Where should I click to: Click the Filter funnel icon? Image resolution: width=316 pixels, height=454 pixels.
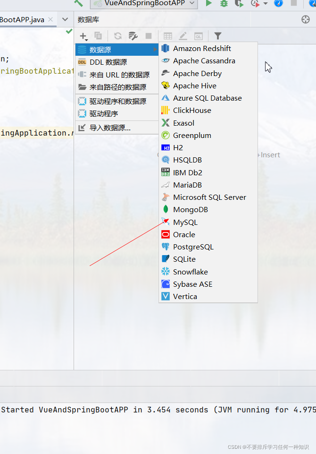218,36
